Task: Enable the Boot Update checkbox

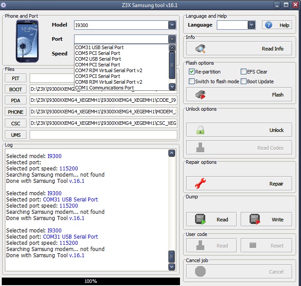Action: click(243, 81)
